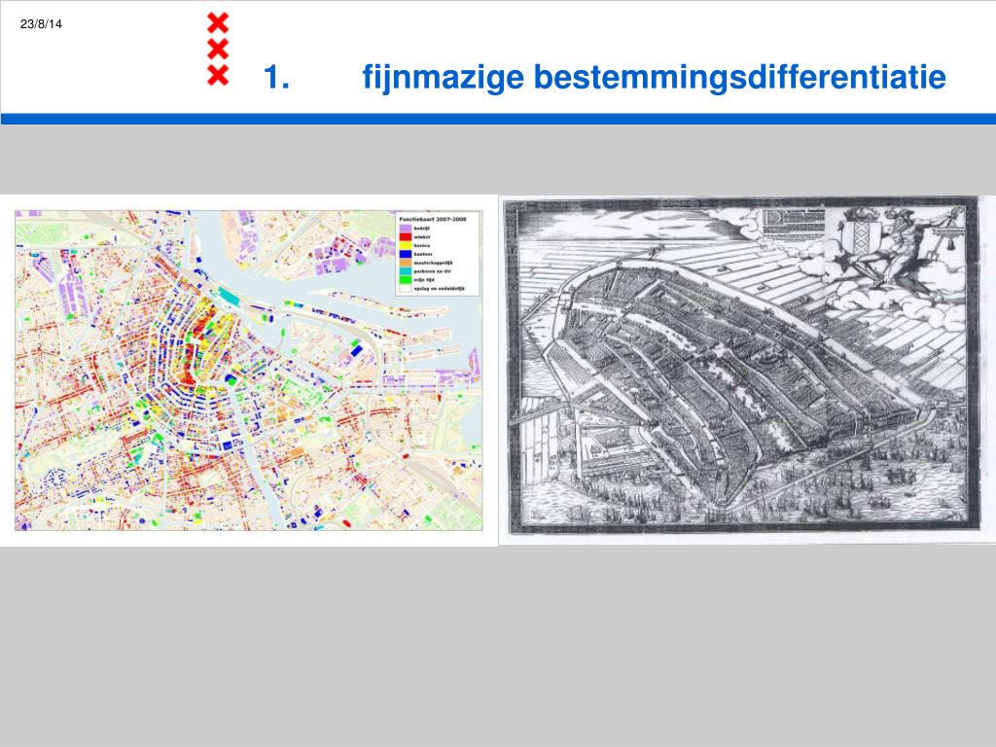The width and height of the screenshot is (996, 747).
Task: Pick the yellow 'horeca' legend swatch
Action: (x=406, y=245)
